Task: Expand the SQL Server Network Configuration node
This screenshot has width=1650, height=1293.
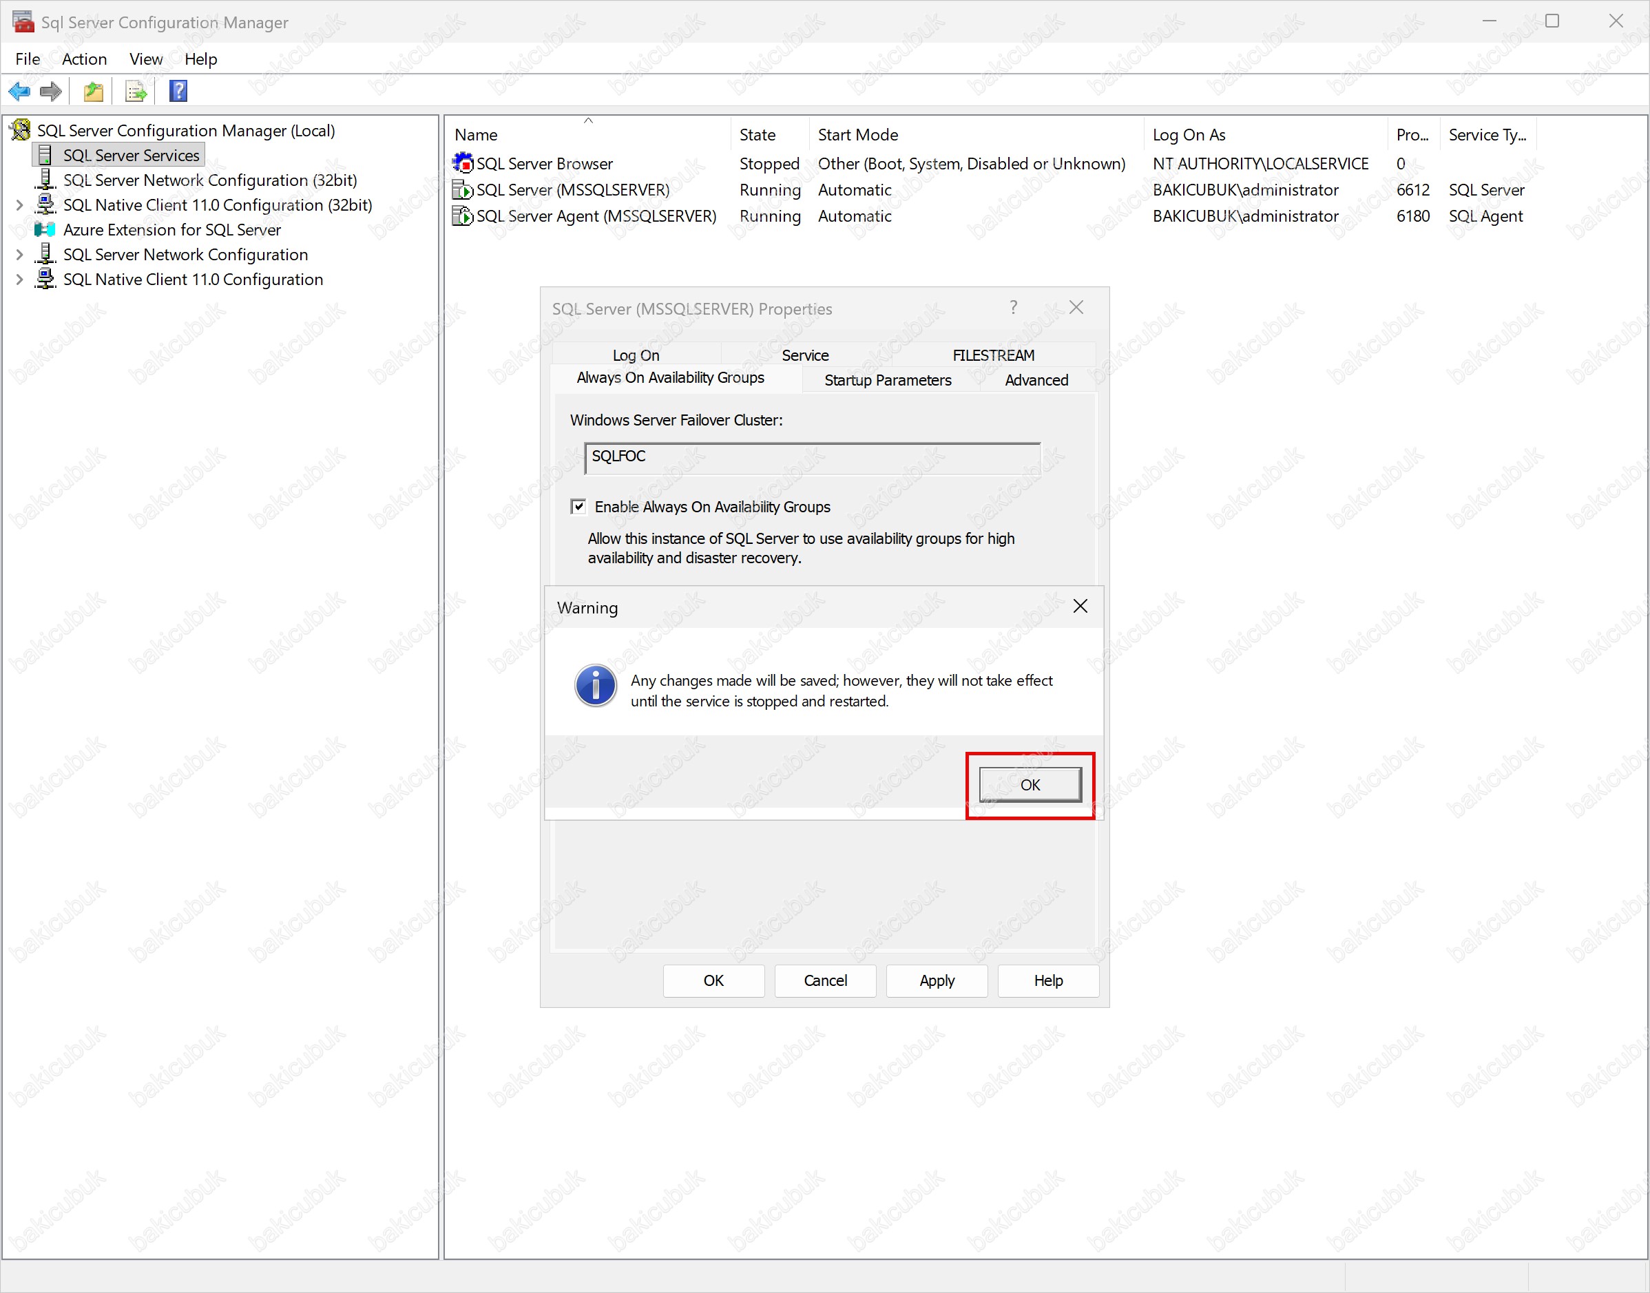Action: point(20,254)
